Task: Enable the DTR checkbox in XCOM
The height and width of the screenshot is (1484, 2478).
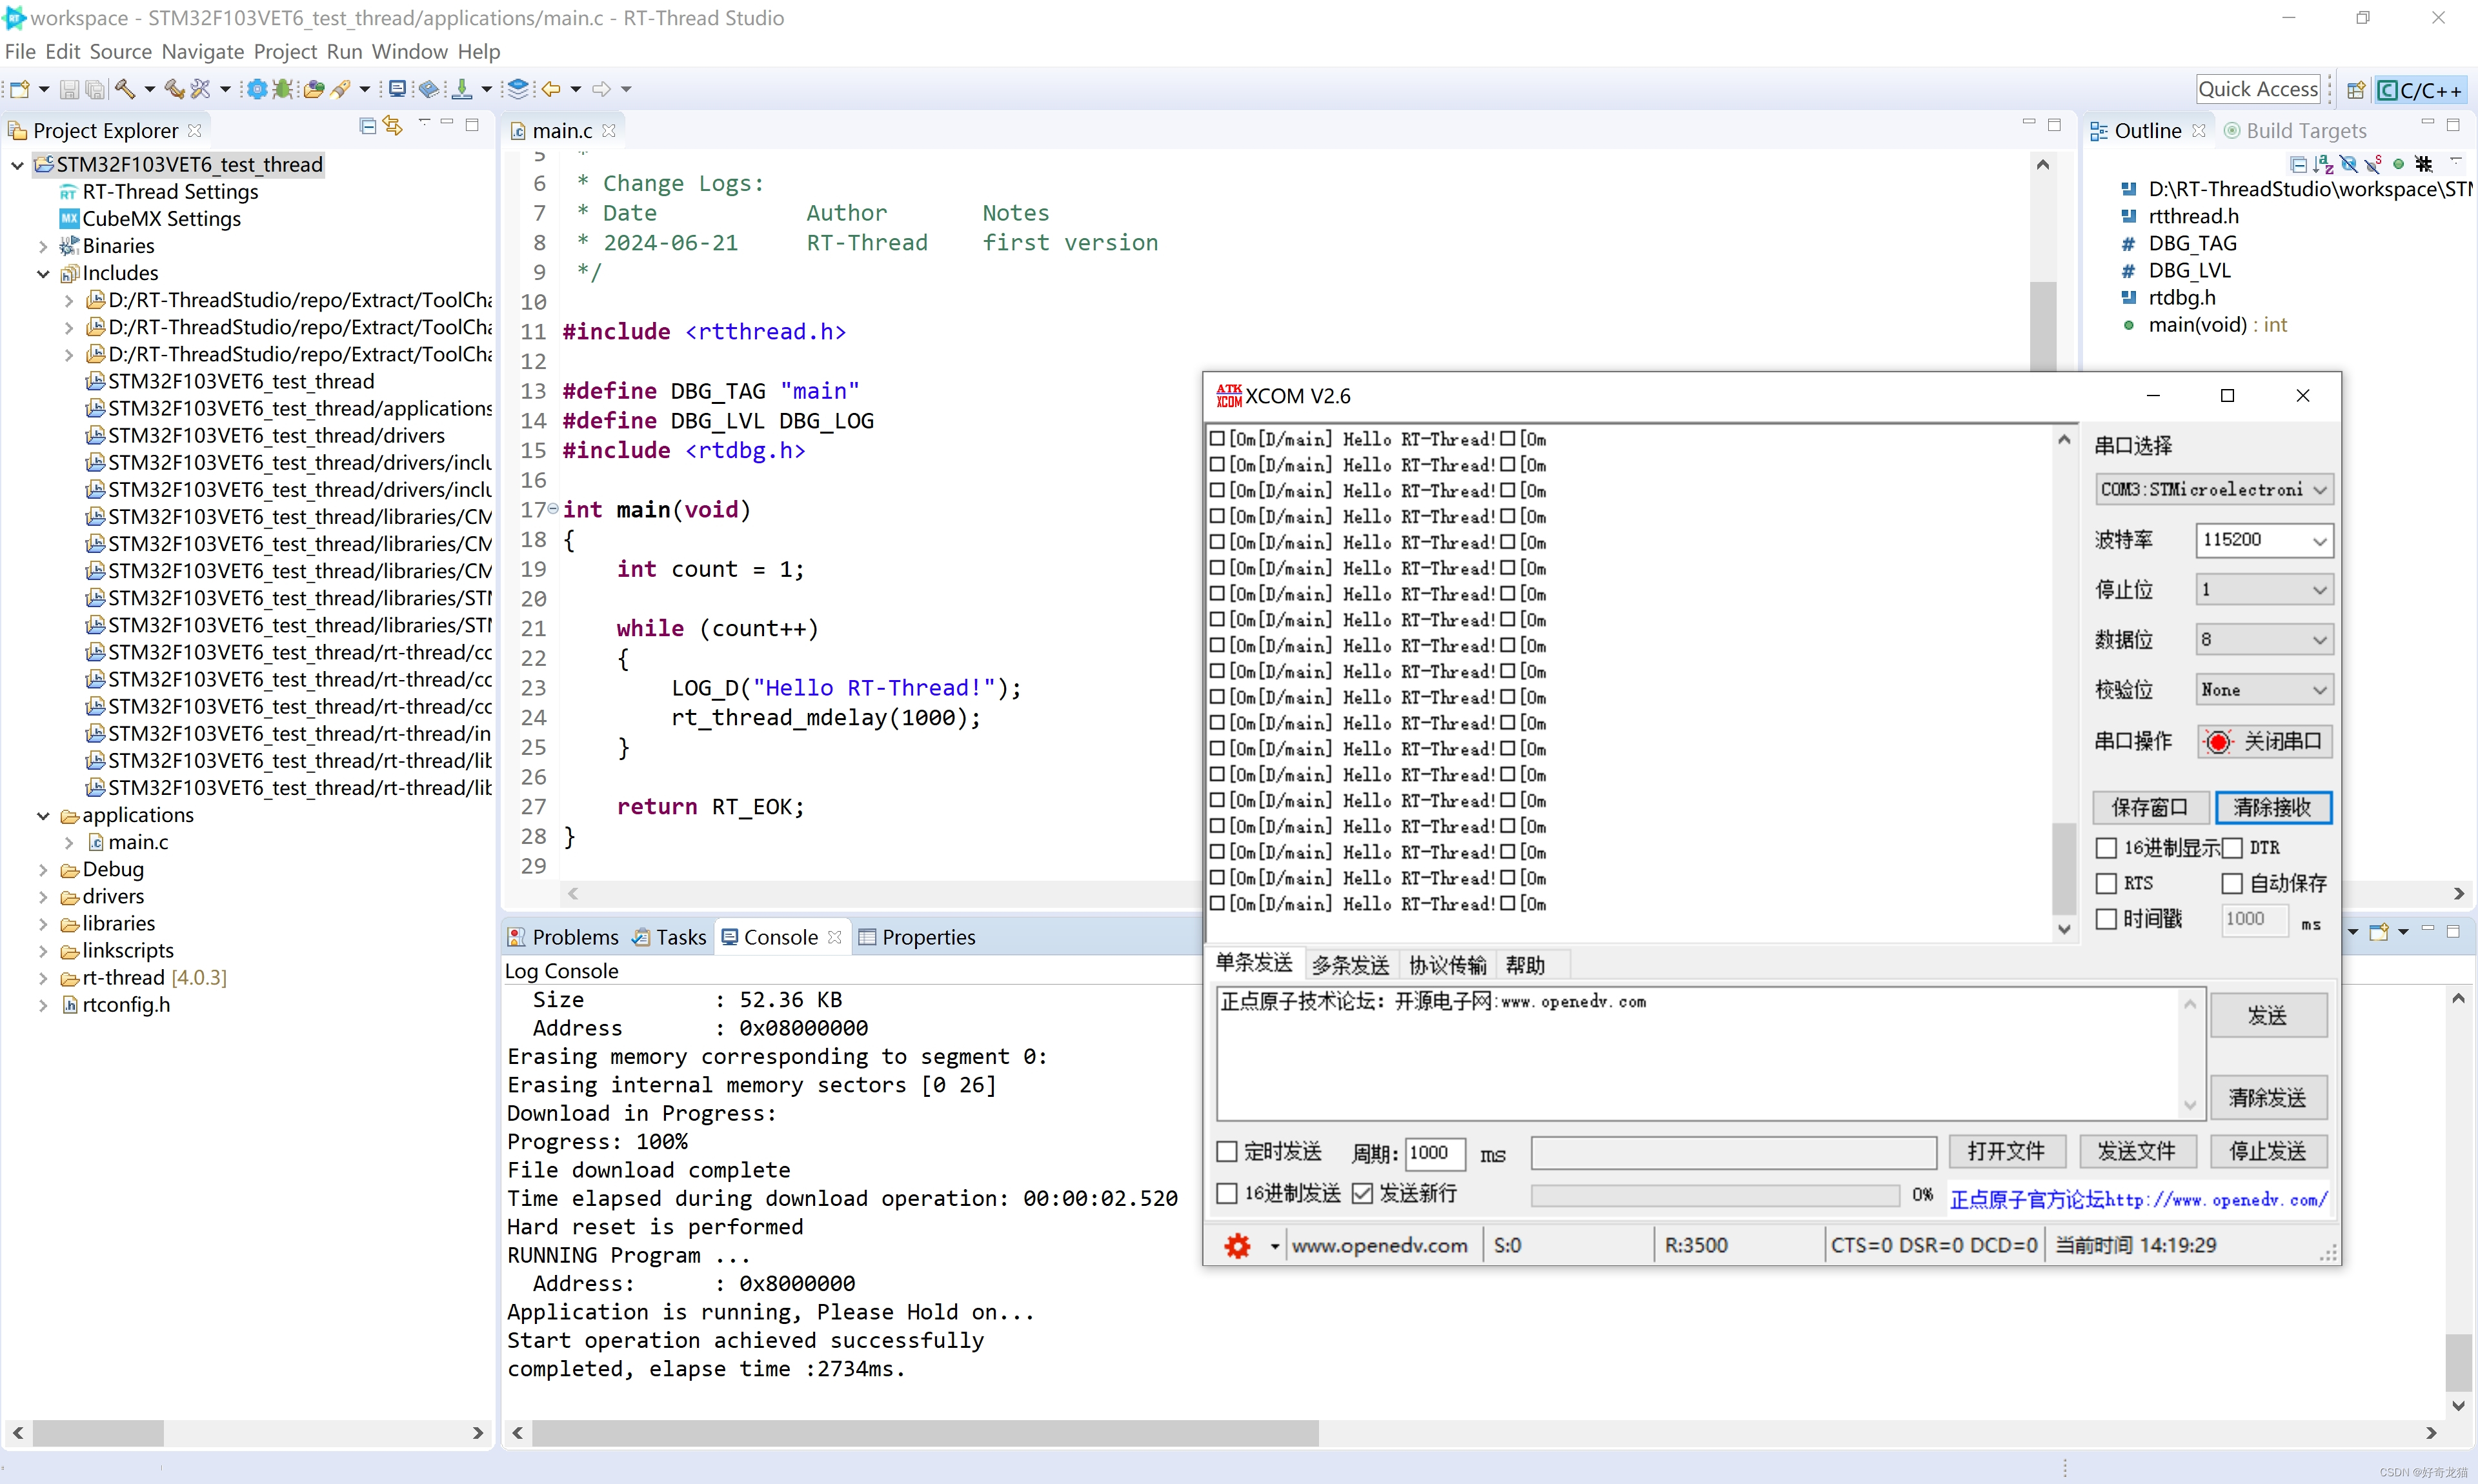Action: [2232, 848]
